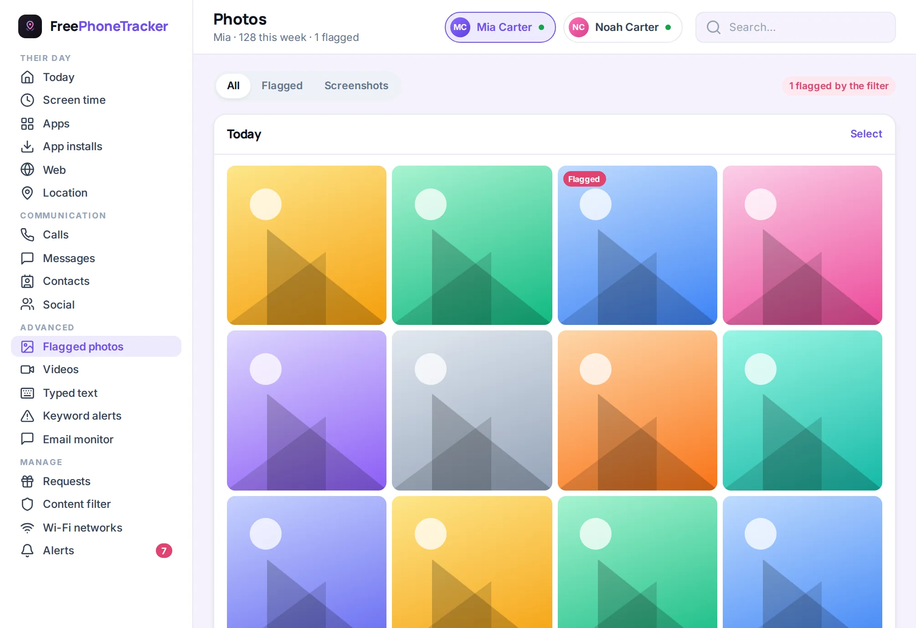
Task: Click the Select link in Today
Action: click(x=866, y=134)
